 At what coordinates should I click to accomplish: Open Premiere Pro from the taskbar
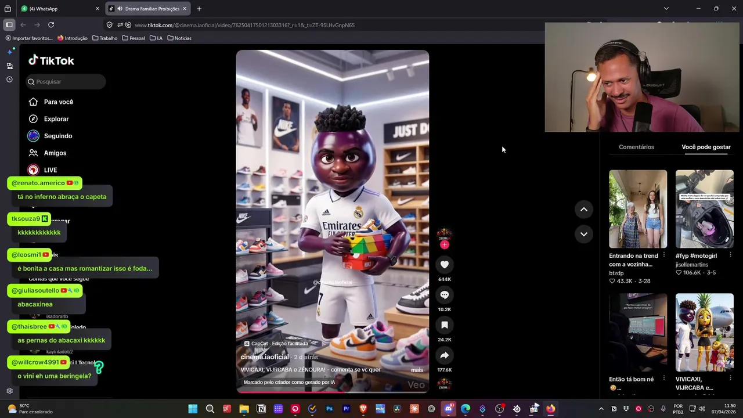click(x=347, y=409)
